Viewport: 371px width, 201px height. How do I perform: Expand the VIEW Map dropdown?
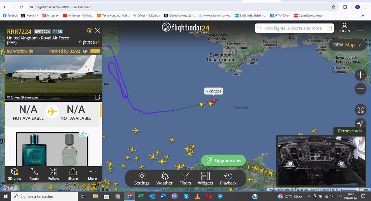click(x=347, y=45)
